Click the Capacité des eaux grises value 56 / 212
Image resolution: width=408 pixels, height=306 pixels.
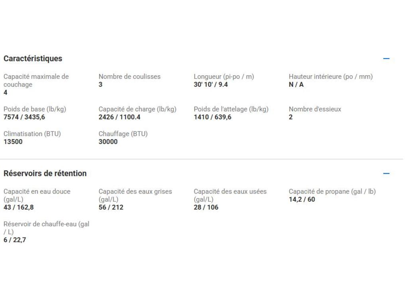coord(111,207)
